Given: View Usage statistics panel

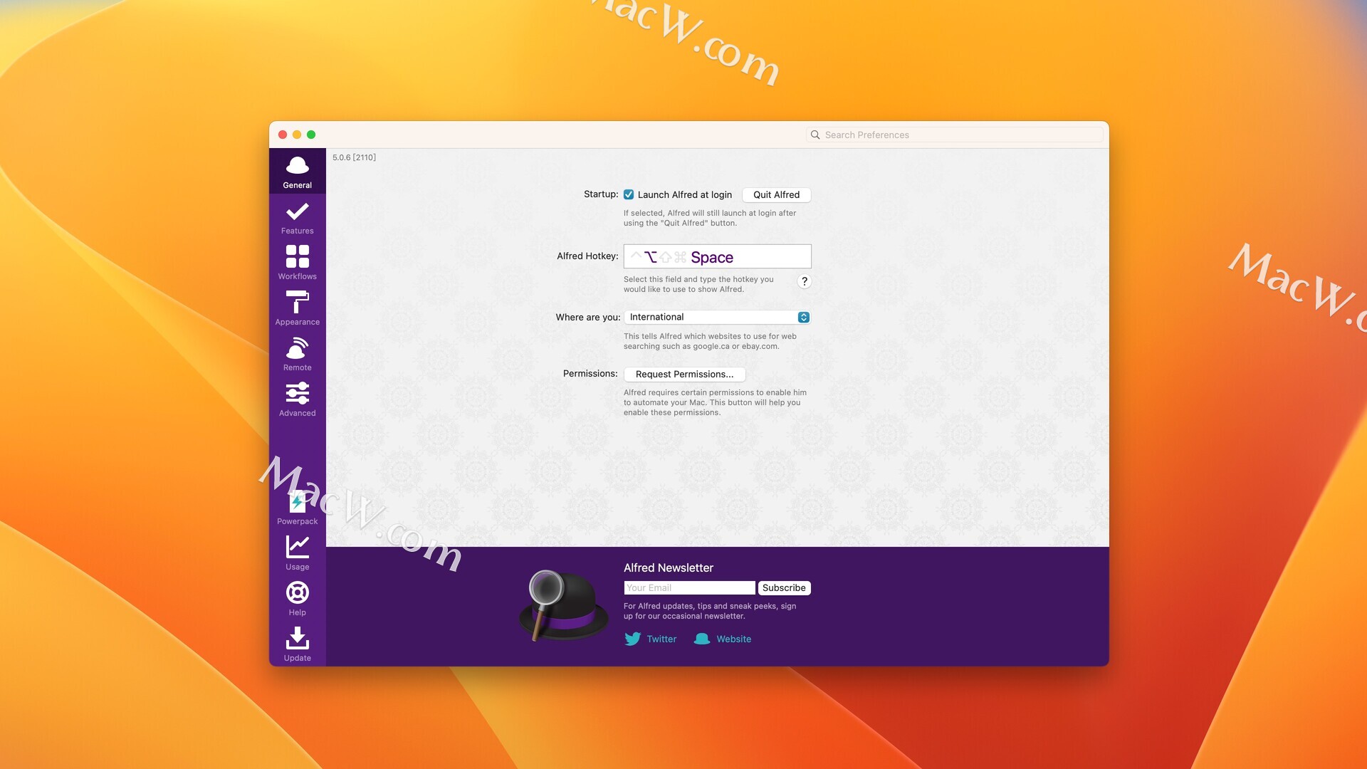Looking at the screenshot, I should 297,551.
